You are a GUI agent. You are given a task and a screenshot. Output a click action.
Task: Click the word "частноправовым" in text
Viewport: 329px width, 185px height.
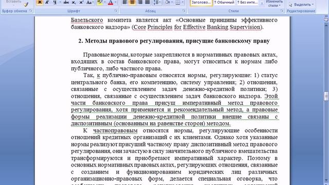pyautogui.click(x=115, y=131)
